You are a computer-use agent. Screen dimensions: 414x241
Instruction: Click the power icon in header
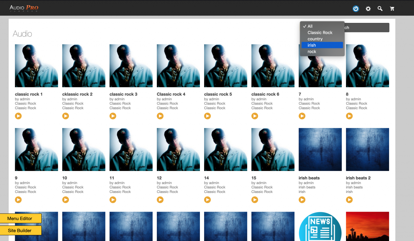[x=355, y=9]
